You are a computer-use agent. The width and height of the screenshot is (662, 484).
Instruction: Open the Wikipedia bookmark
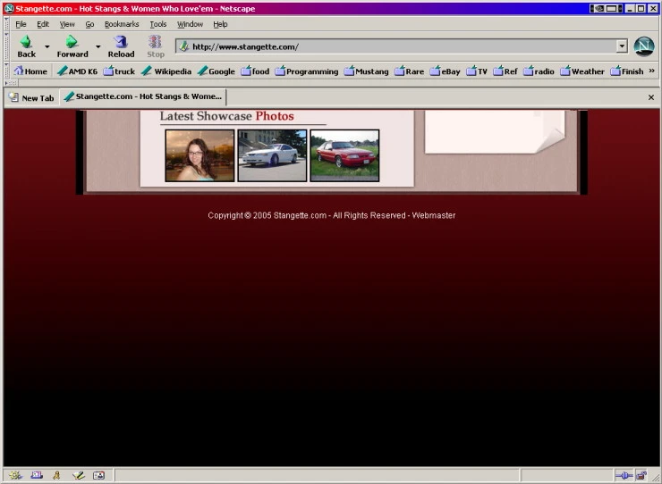pyautogui.click(x=166, y=71)
